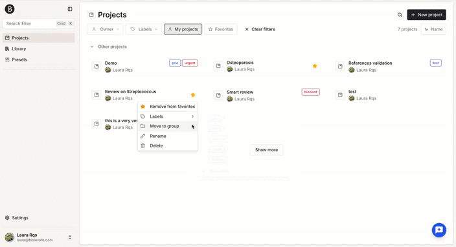Click the Demo project icon
Screen dimensions: 456x247
tap(97, 66)
